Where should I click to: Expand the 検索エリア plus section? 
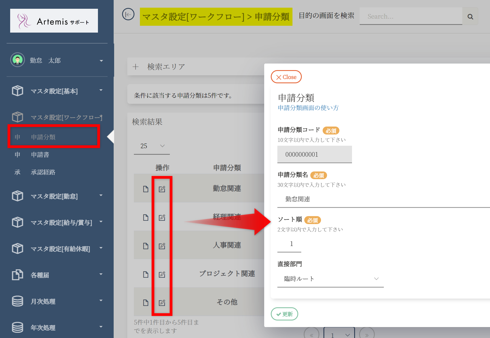[x=136, y=67]
